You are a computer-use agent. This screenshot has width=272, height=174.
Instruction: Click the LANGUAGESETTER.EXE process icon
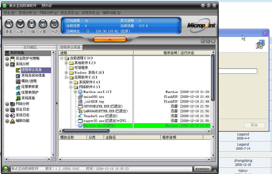[80, 111]
